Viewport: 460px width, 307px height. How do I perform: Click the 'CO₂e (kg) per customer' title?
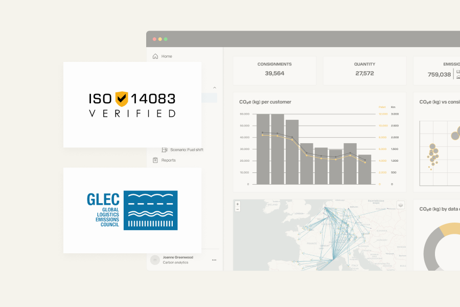(265, 102)
